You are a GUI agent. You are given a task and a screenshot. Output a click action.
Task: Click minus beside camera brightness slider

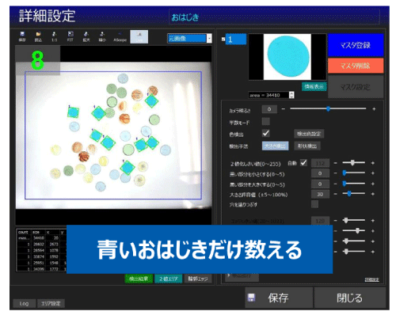(x=284, y=109)
